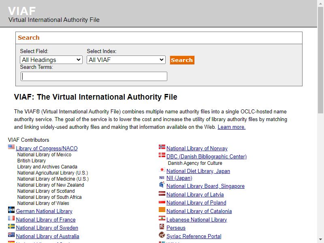
Task: Click the Singapore library board icon
Action: (162, 185)
